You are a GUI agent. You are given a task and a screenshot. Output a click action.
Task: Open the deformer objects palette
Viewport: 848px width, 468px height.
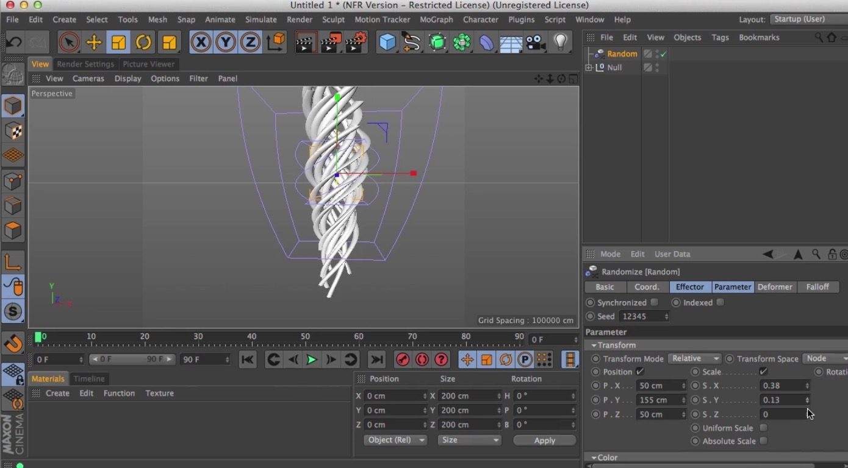click(486, 42)
